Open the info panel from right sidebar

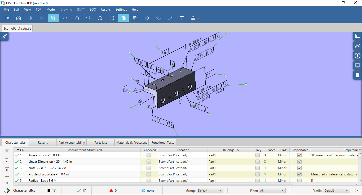(x=357, y=56)
